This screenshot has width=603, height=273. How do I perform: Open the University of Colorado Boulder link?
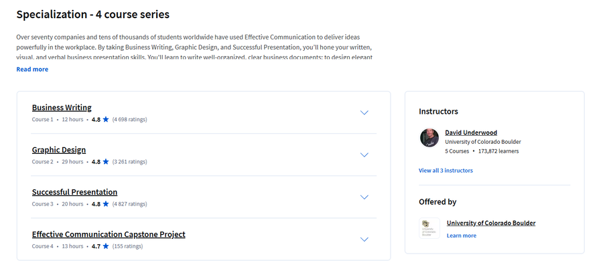[x=491, y=223]
